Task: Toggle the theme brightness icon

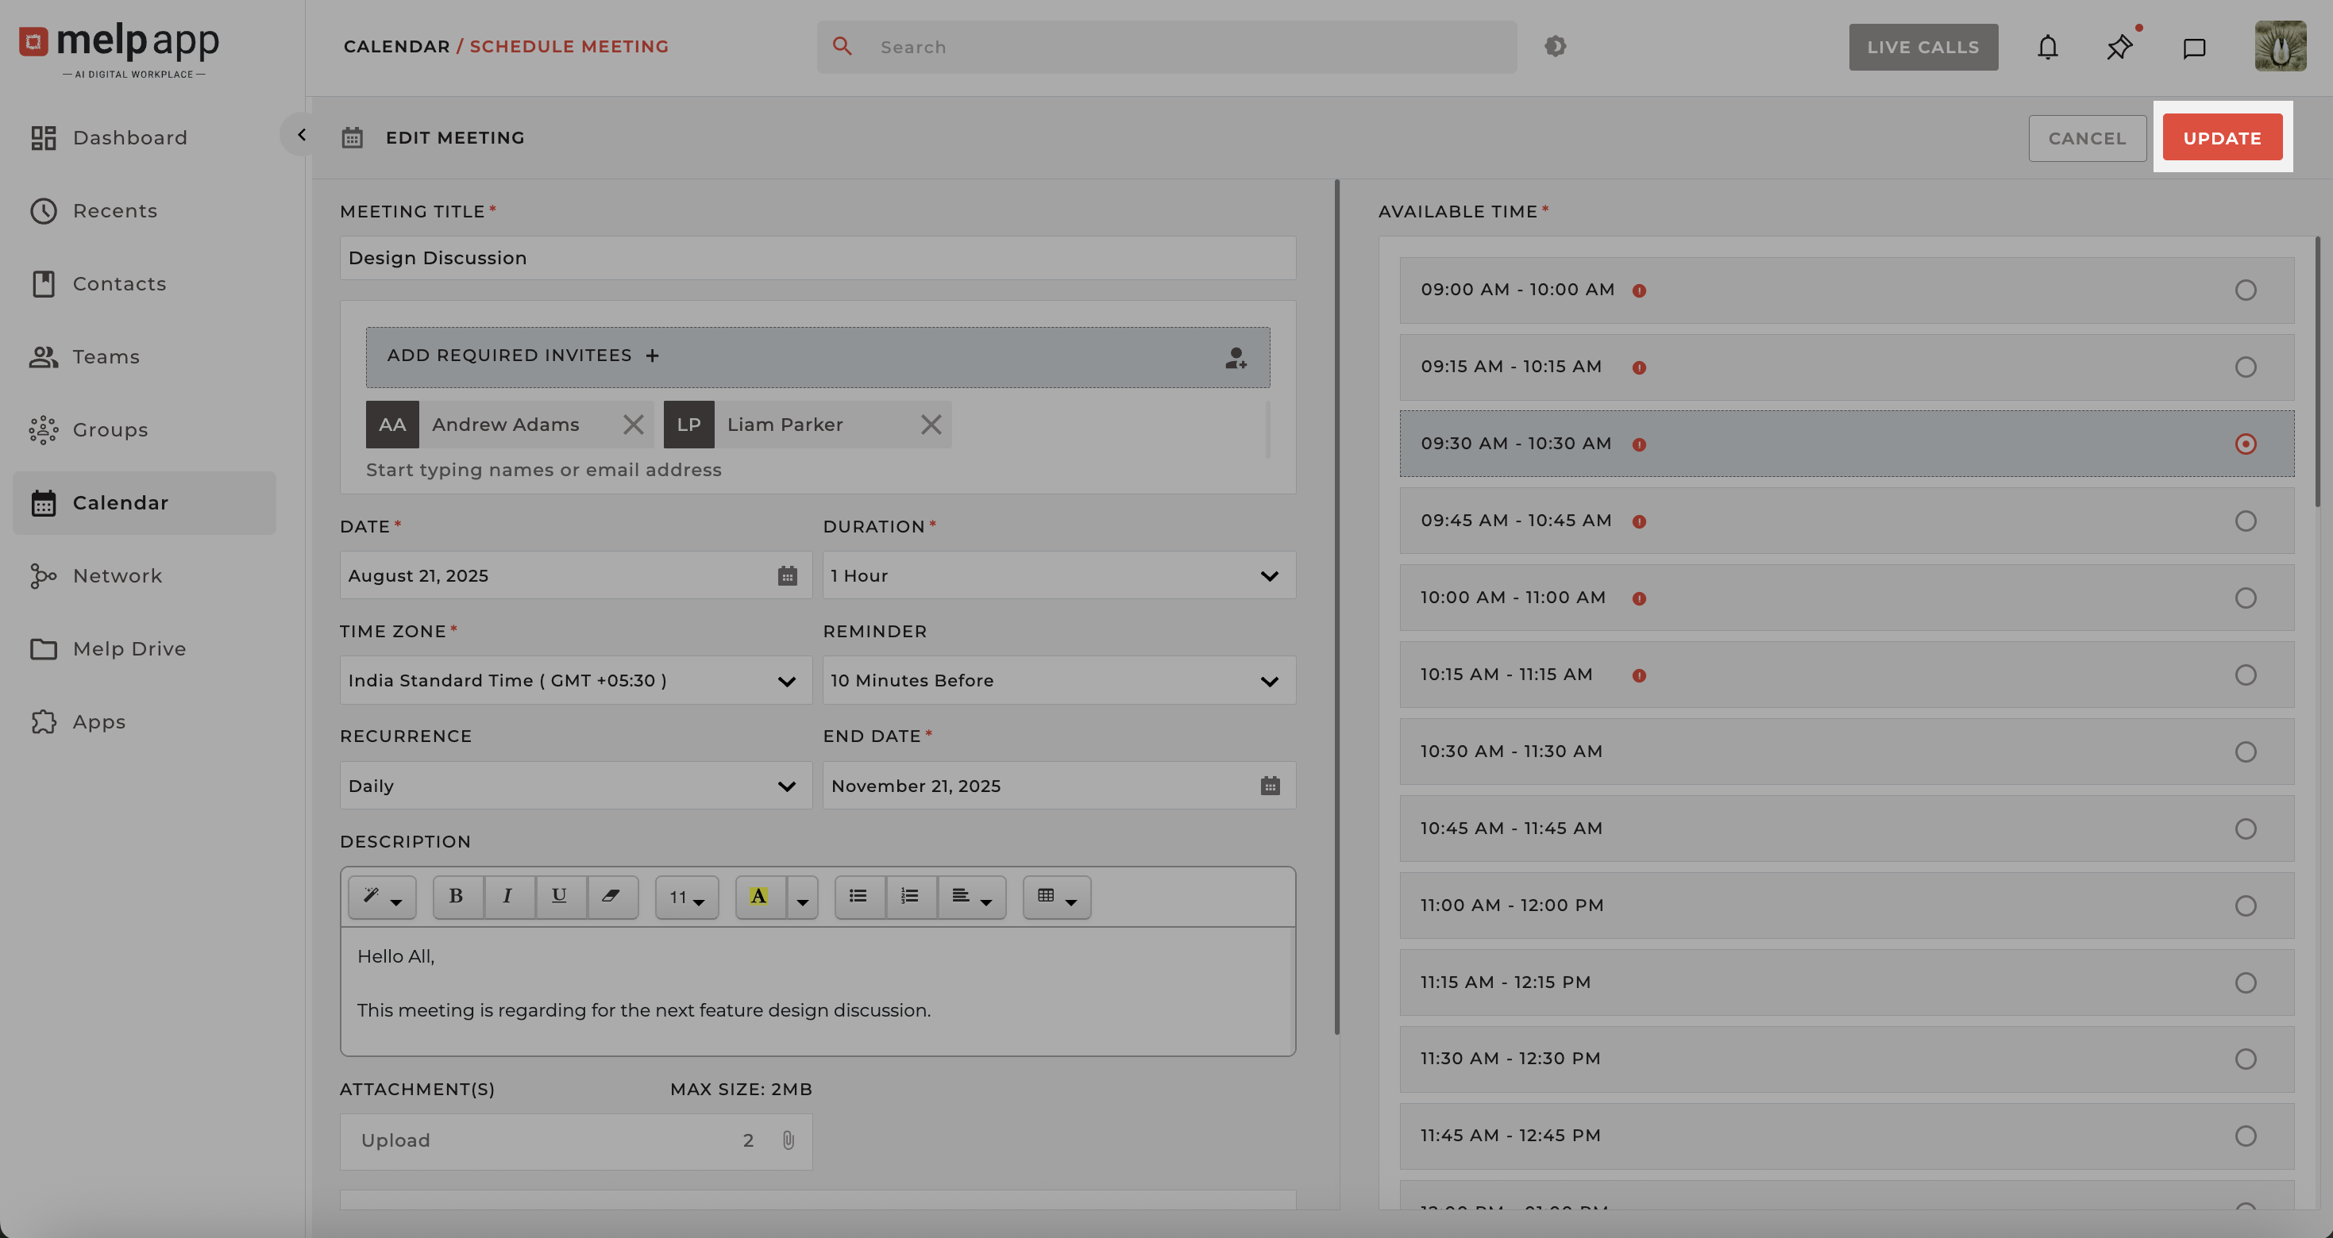Action: 1555,46
